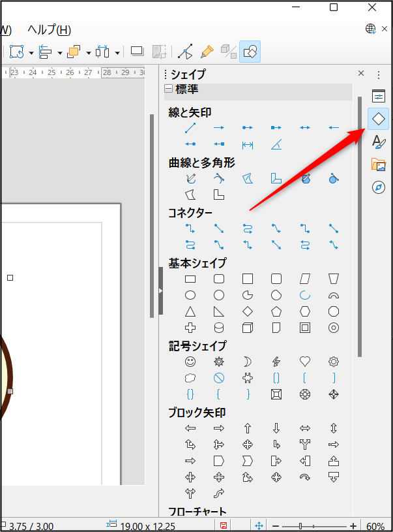Select the Isosceles Triangle shape
The height and width of the screenshot is (532, 393).
coord(190,311)
